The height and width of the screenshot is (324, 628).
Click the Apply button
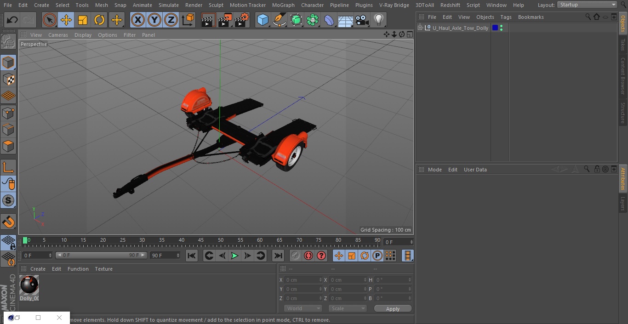(x=393, y=308)
